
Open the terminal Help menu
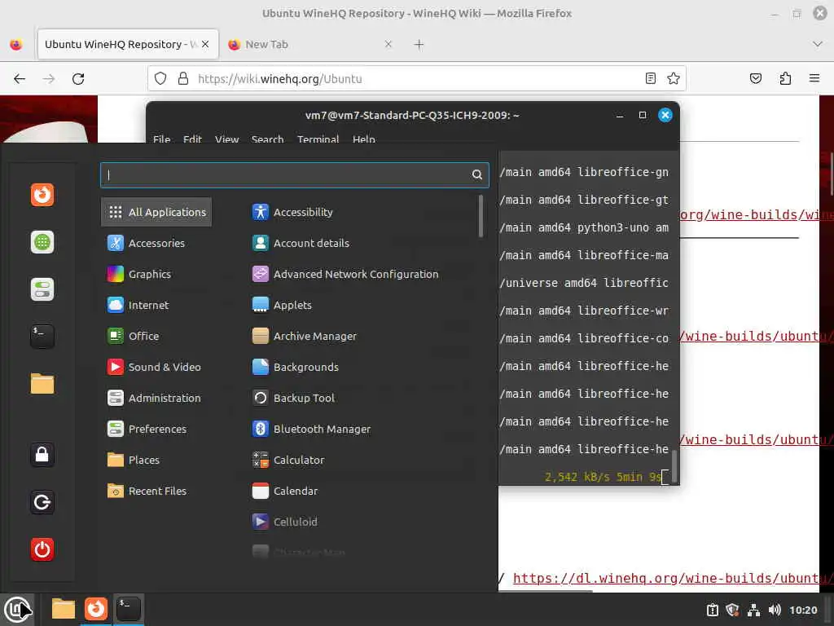364,139
